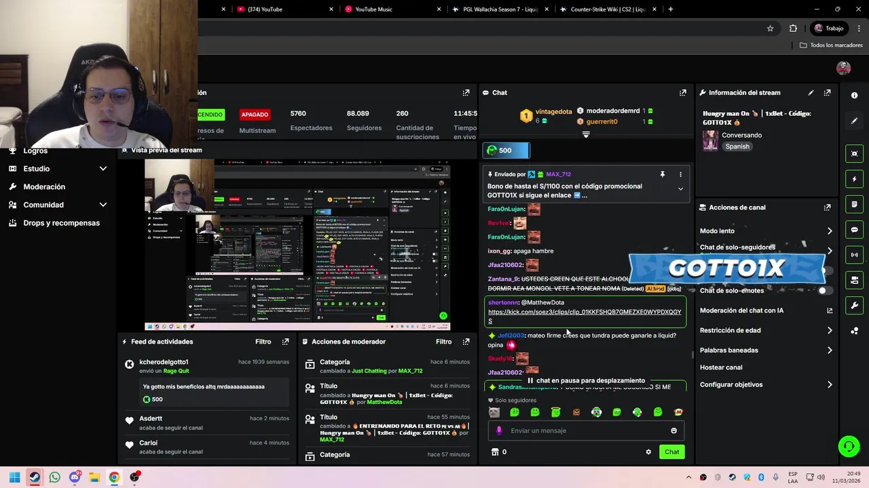Click the three-circles sidebar icon
The image size is (869, 488).
coord(854,331)
